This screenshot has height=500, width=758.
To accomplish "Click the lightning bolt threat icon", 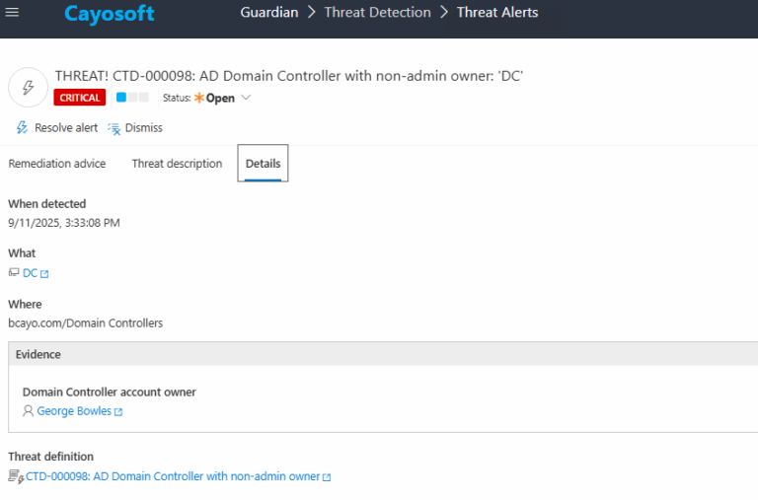I will pos(28,87).
